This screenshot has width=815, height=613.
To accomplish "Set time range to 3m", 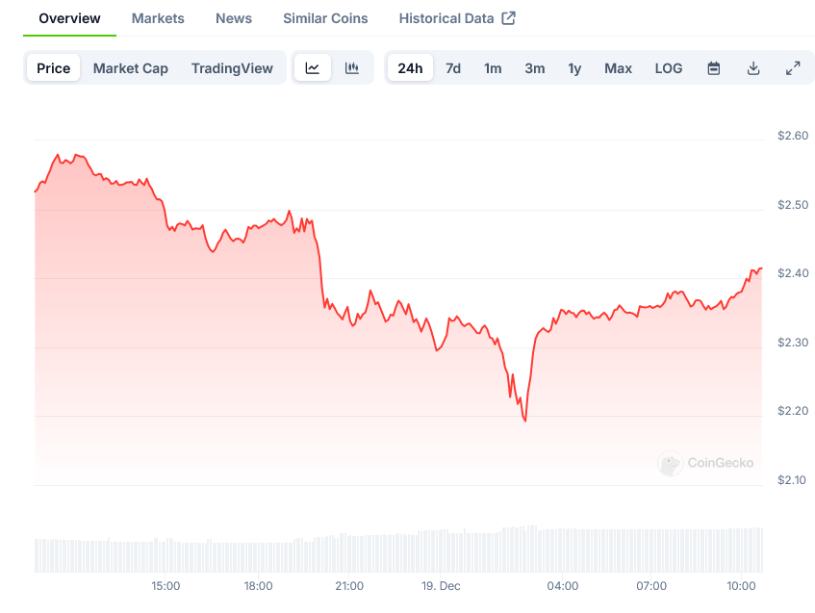I will [535, 68].
